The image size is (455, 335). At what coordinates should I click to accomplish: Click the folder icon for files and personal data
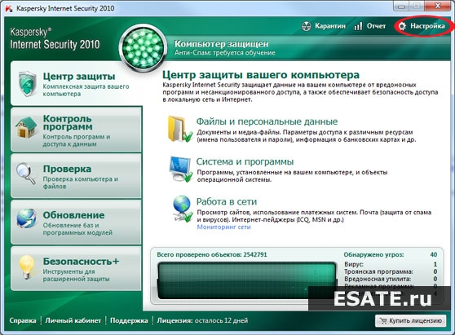click(179, 129)
